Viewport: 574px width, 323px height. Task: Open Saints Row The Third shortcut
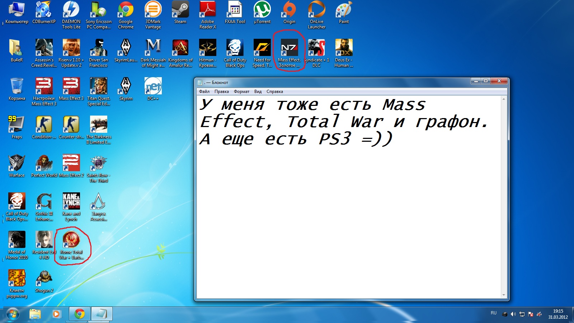coord(98,168)
